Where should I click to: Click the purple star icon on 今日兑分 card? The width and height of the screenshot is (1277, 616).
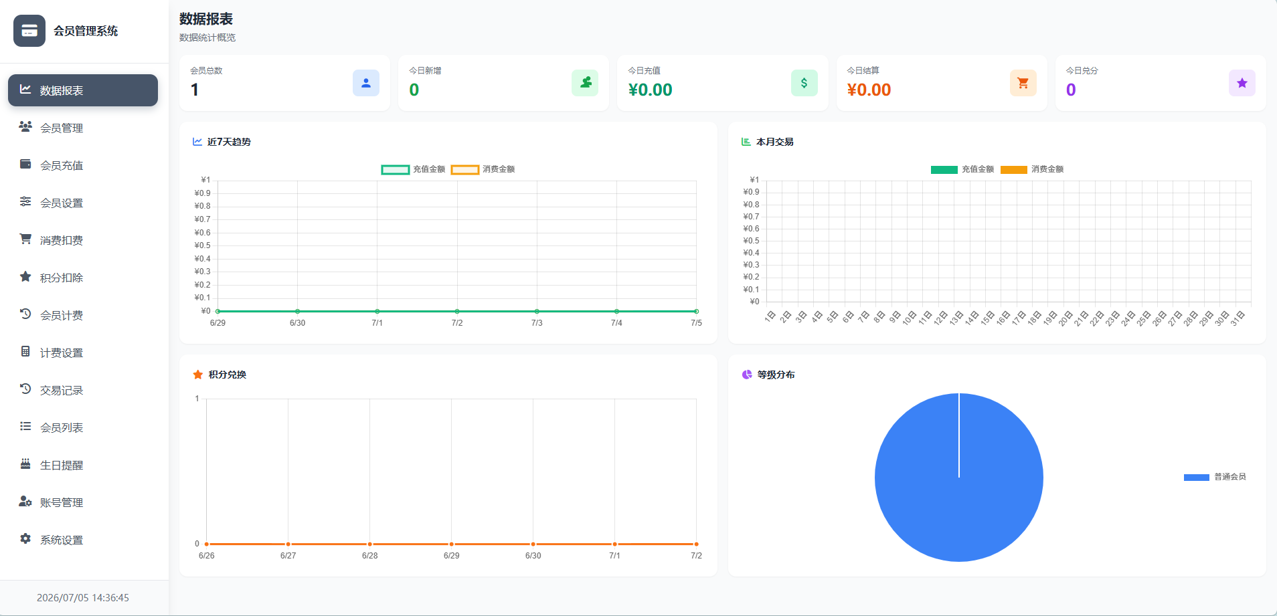[x=1242, y=83]
